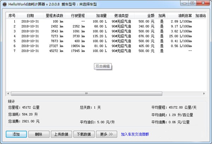Click the horizontal scrollbar thumb

87,94
